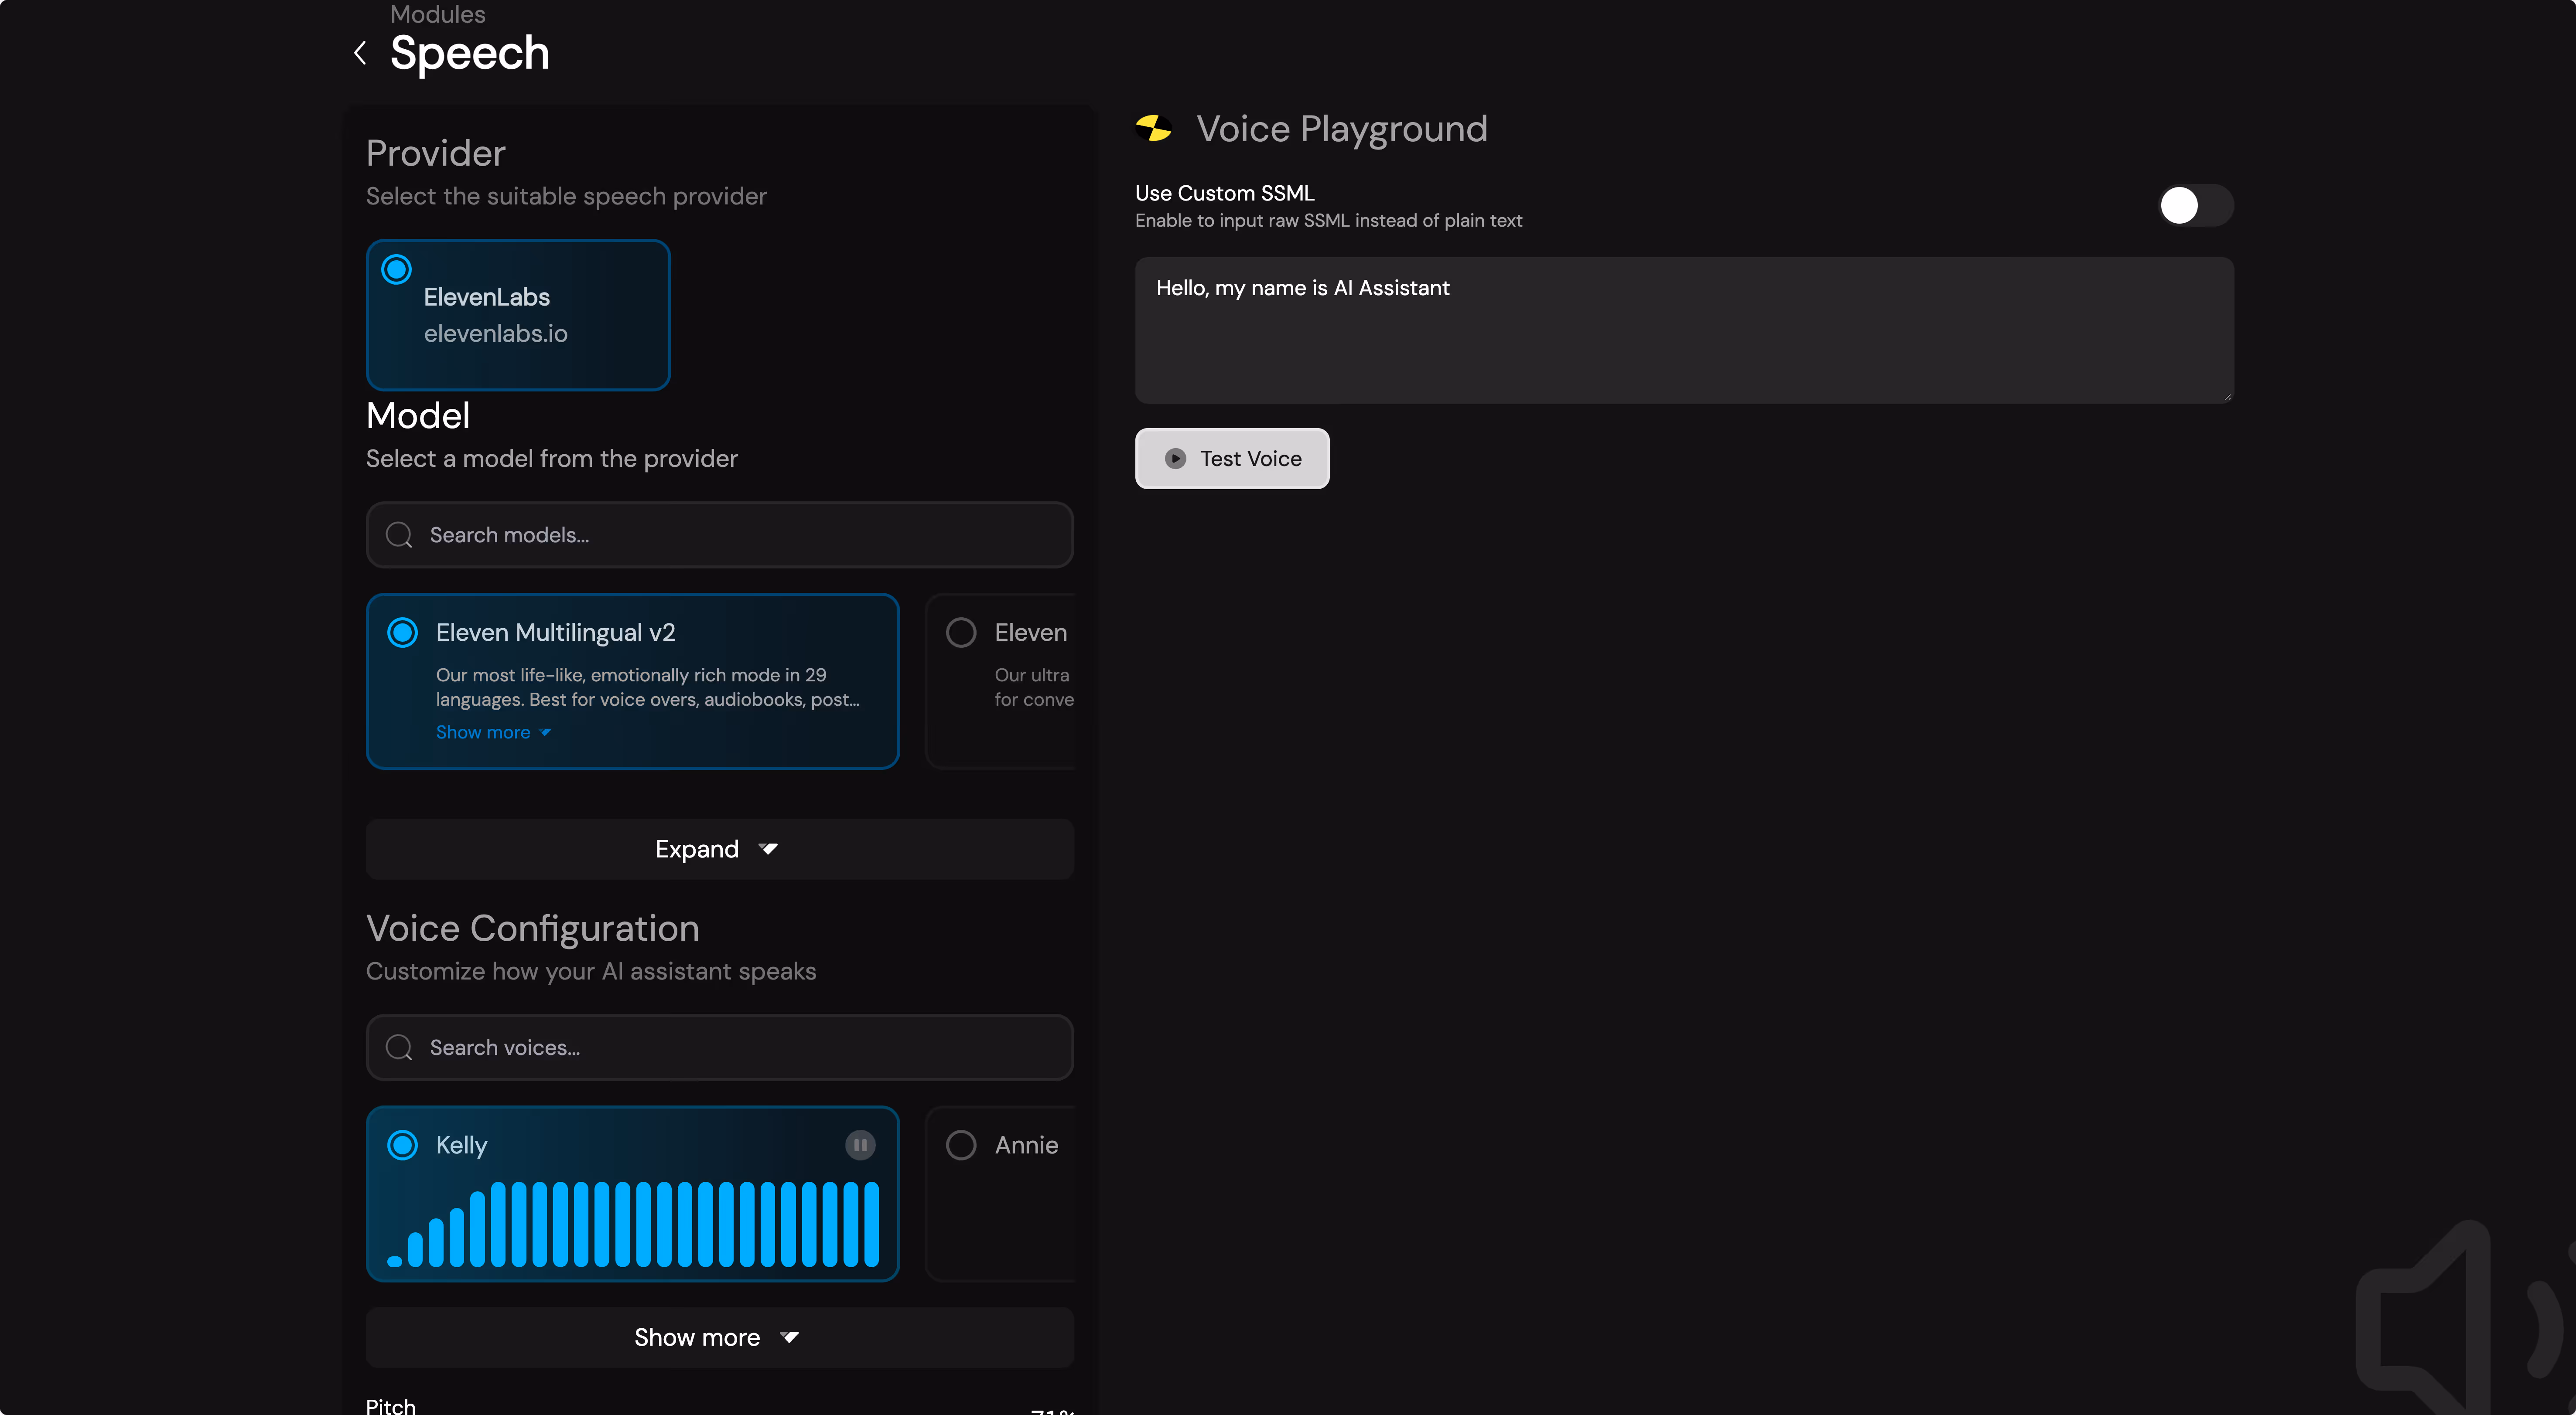Click the Modules breadcrumb label
The height and width of the screenshot is (1415, 2576).
point(437,14)
